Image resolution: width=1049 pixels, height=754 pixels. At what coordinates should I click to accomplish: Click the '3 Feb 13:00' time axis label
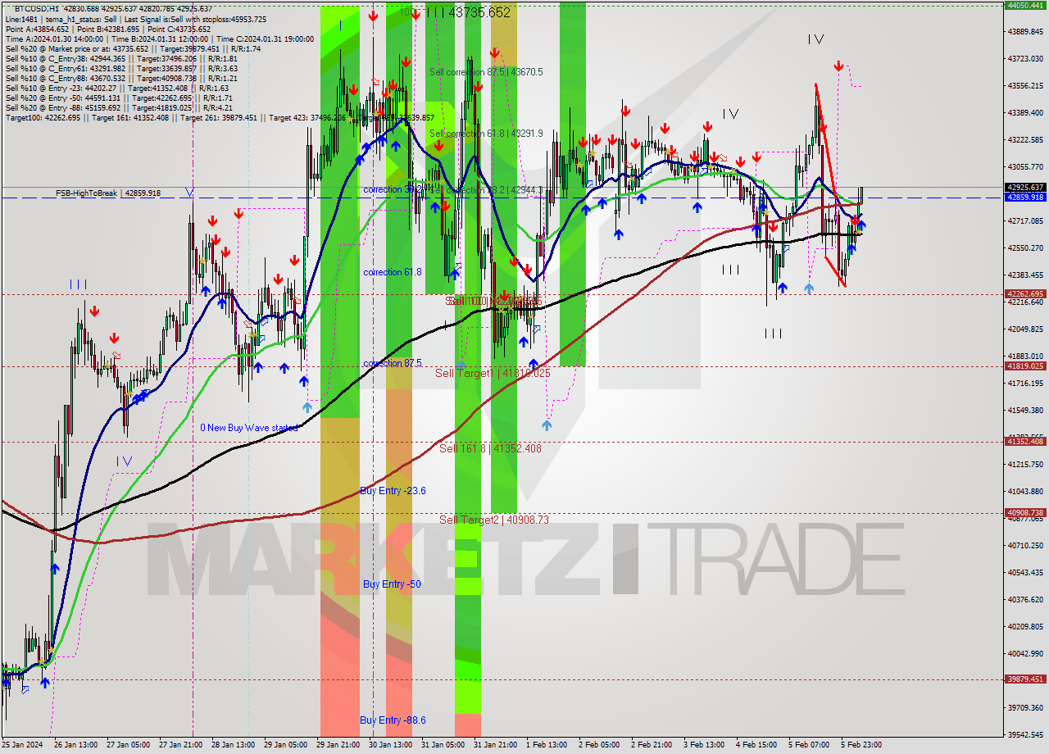point(704,745)
